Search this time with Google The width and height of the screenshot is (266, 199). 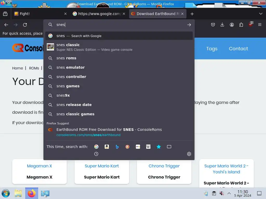(96, 147)
